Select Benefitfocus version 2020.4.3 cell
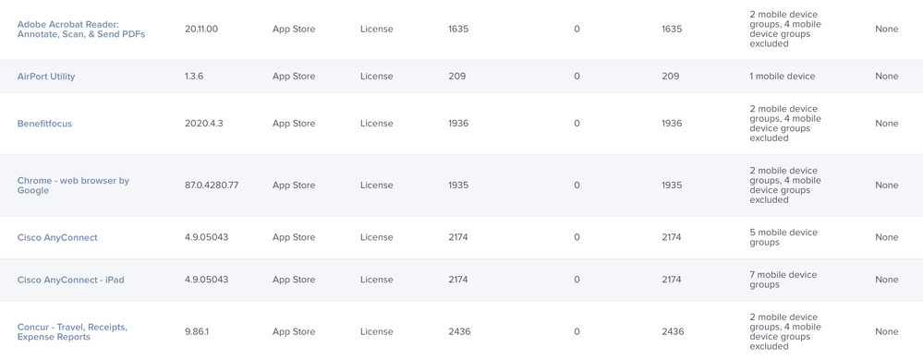 [204, 124]
